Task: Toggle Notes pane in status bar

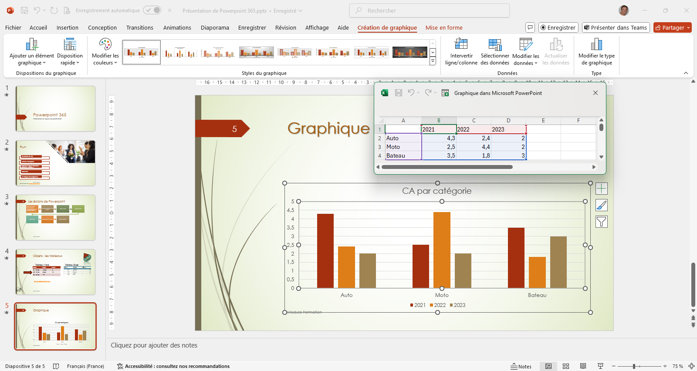Action: pos(521,366)
